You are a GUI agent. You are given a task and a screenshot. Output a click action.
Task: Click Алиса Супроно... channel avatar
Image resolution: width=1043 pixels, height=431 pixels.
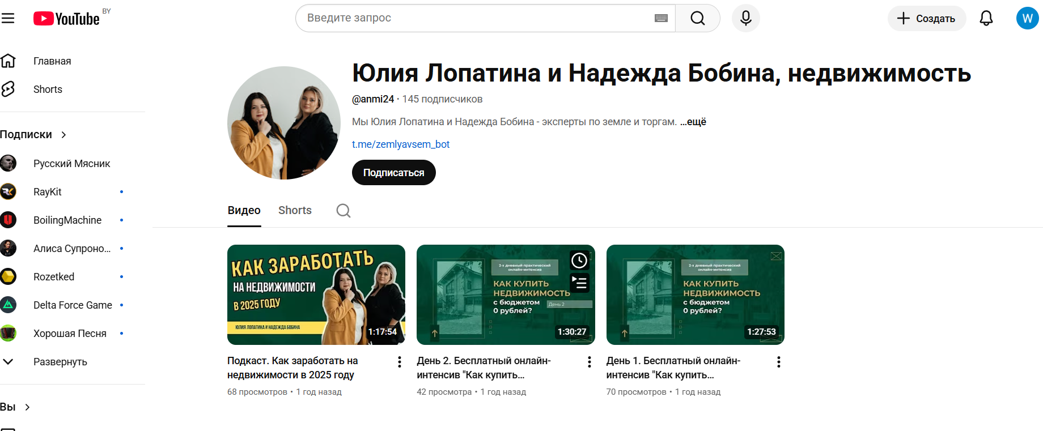tap(8, 248)
